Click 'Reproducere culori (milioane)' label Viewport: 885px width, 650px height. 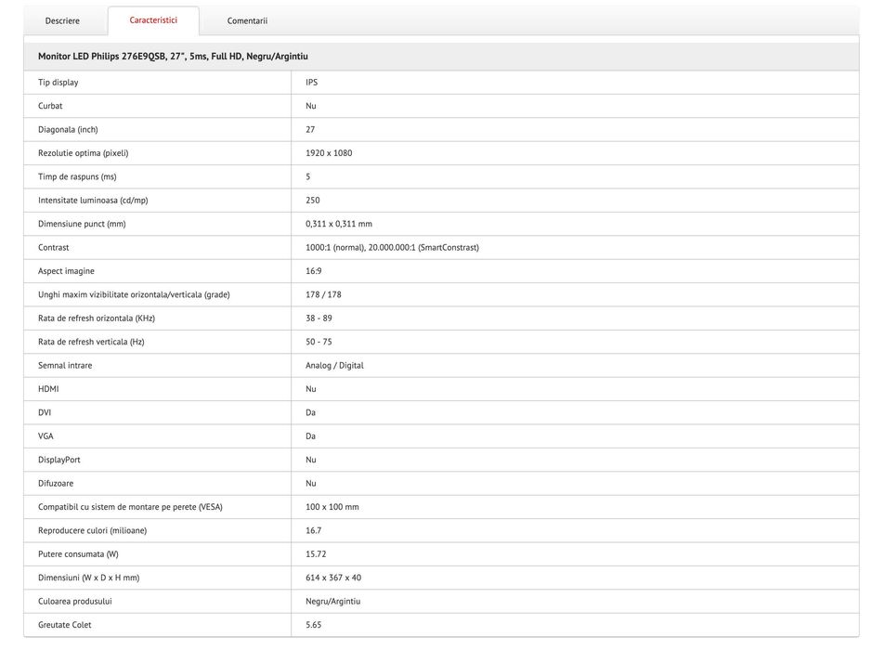[93, 531]
